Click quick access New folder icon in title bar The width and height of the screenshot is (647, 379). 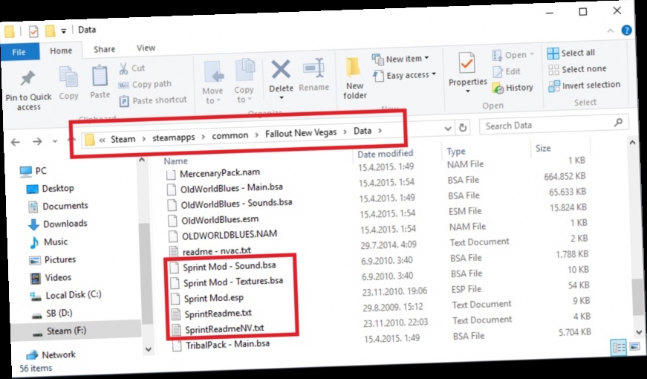click(x=50, y=31)
